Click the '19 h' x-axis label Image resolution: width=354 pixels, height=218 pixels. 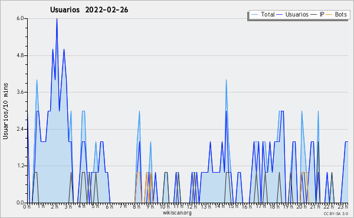(288, 207)
